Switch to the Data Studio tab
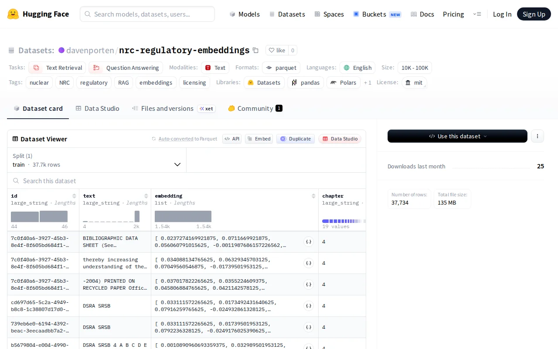Screen dimensions: 558x349 coord(97,108)
